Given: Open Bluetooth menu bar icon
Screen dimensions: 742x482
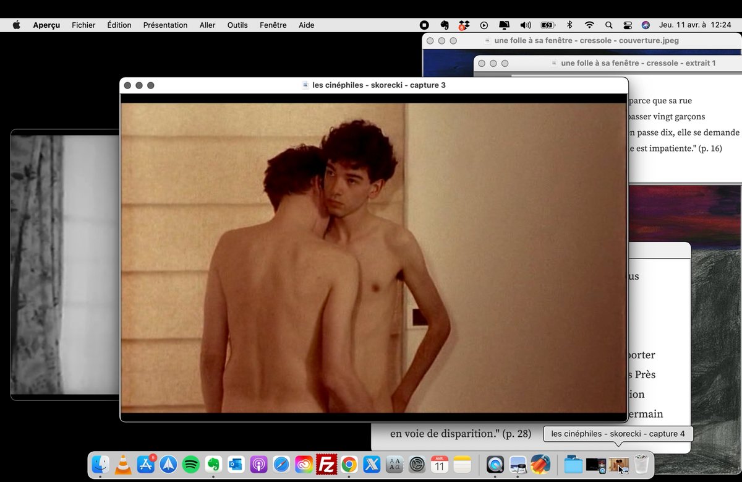Looking at the screenshot, I should point(569,25).
